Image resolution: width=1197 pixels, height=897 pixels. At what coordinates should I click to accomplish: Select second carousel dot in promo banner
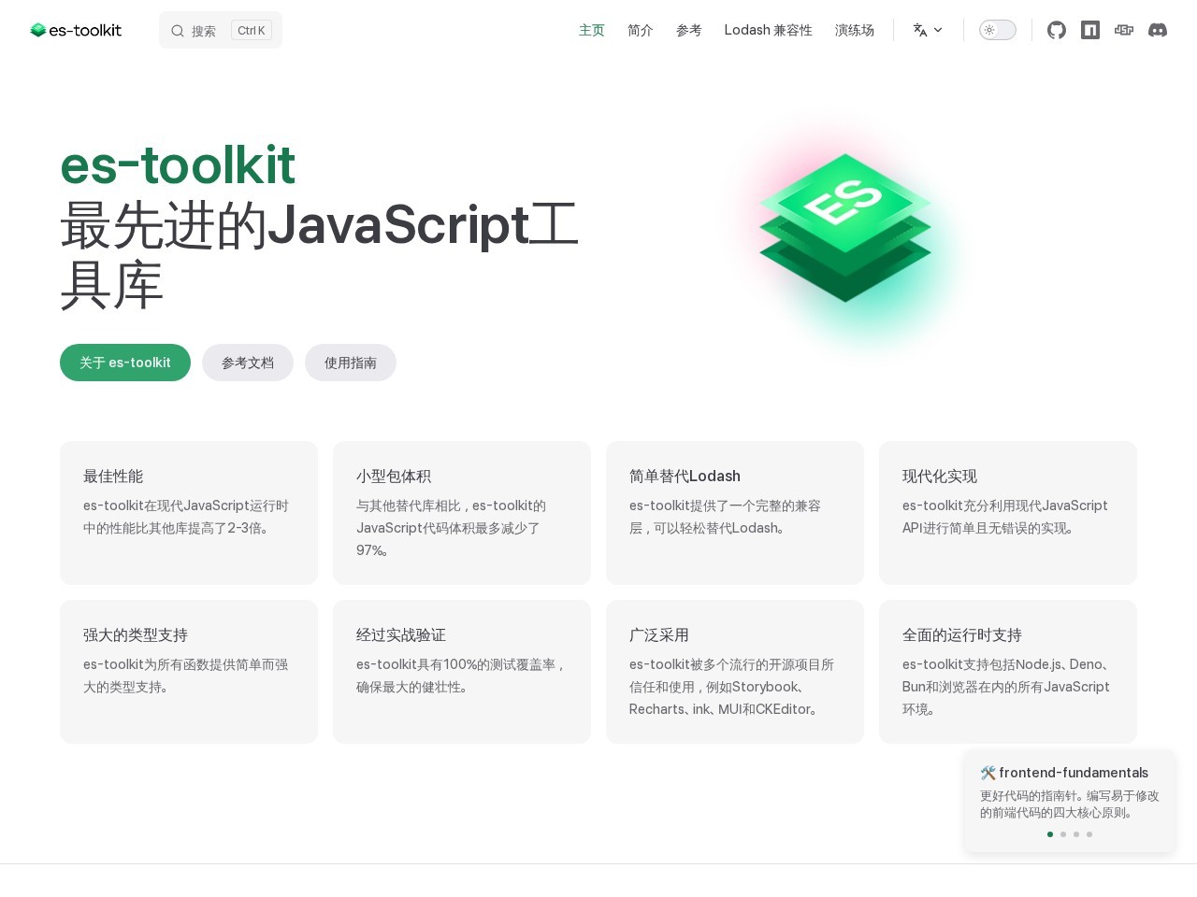click(1063, 834)
